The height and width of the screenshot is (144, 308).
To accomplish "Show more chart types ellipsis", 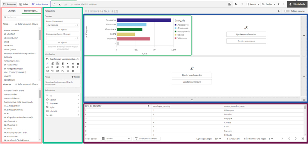I will (78, 71).
